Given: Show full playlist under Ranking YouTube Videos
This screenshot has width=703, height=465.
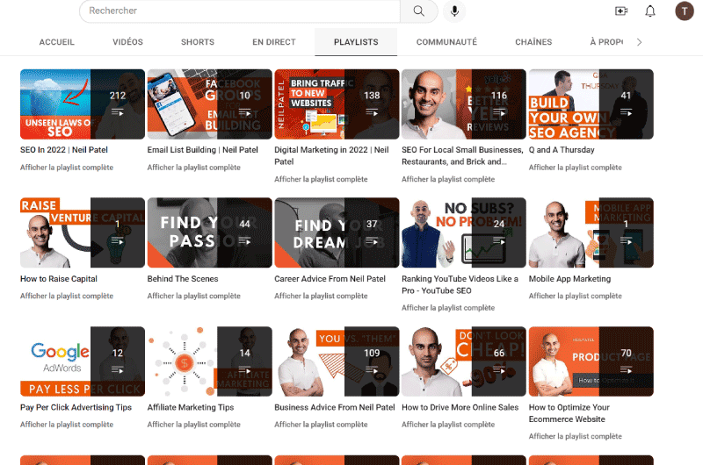Looking at the screenshot, I should click(x=448, y=308).
